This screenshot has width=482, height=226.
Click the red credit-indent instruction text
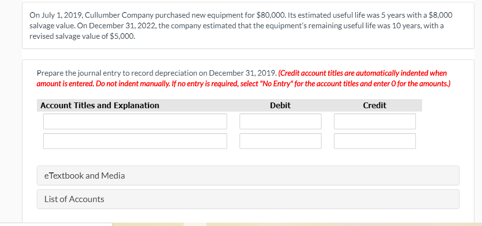[x=243, y=79]
